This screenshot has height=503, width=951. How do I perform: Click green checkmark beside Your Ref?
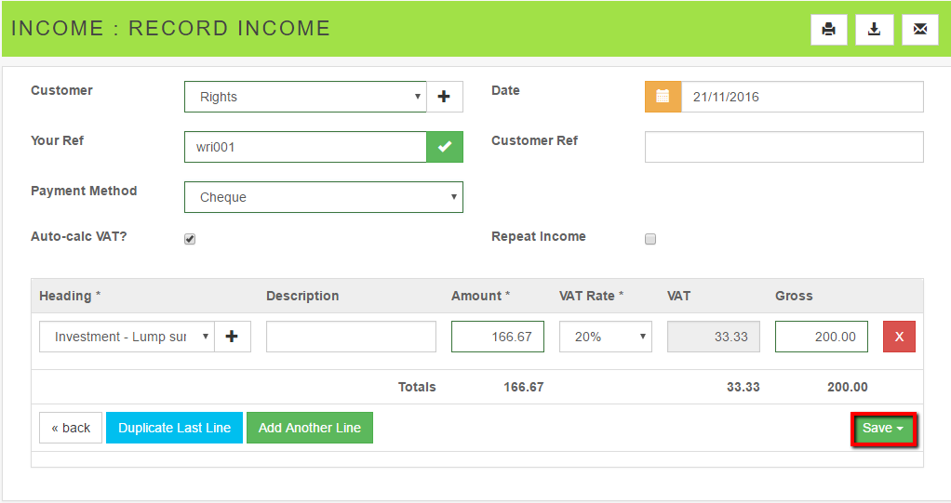click(444, 147)
